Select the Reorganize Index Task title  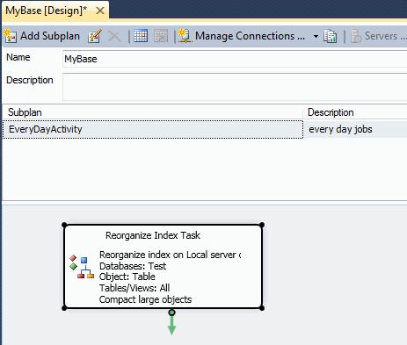click(153, 235)
